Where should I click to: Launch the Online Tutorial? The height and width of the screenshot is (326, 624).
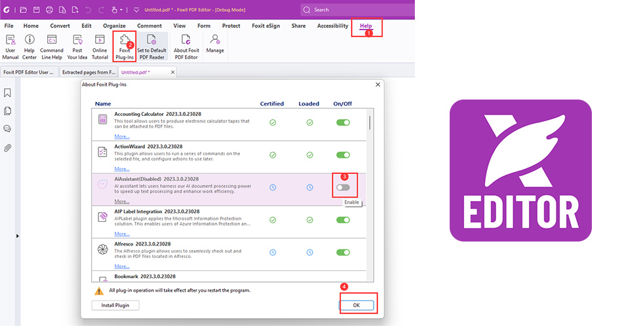100,46
